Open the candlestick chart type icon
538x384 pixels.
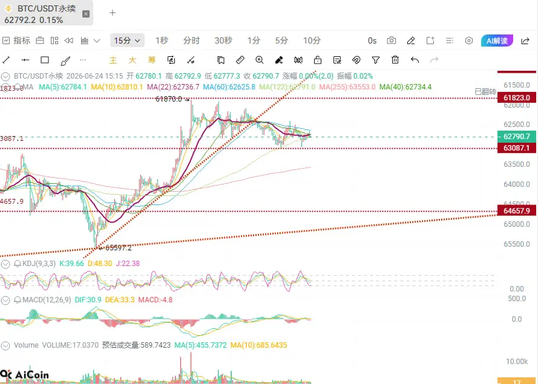coord(84,41)
